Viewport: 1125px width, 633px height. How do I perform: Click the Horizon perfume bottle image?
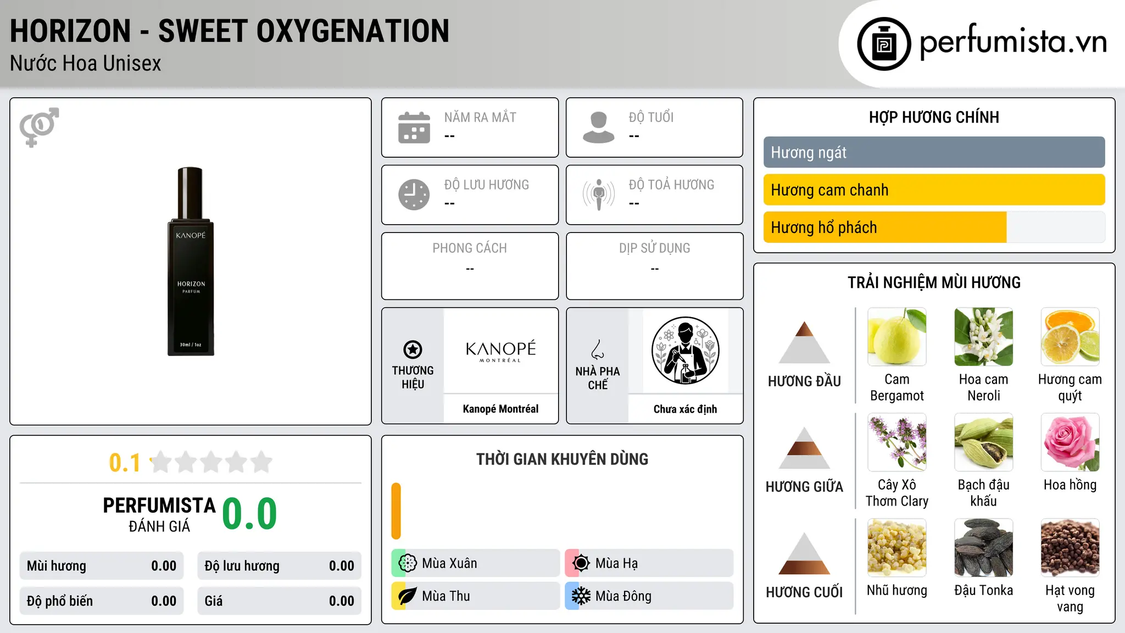coord(191,262)
